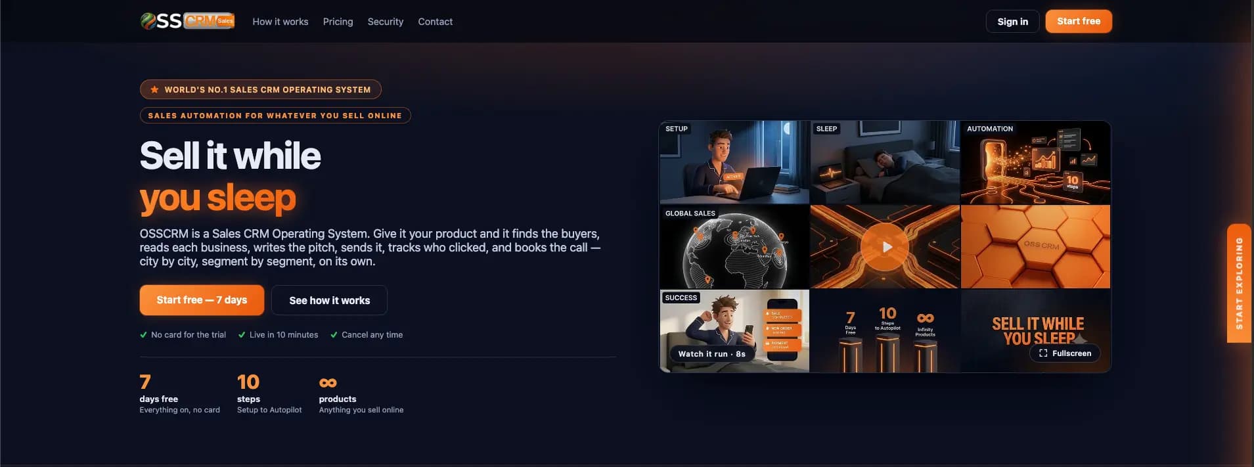Select the Setup video thumbnail

(734, 162)
